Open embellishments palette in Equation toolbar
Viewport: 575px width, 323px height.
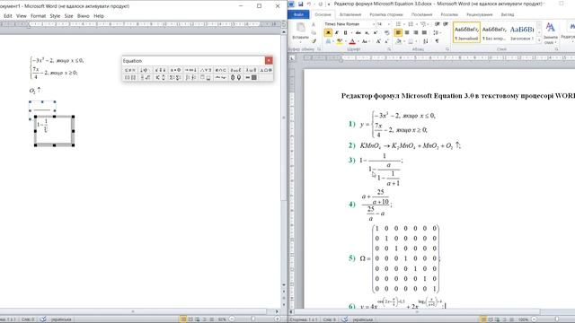pos(160,70)
